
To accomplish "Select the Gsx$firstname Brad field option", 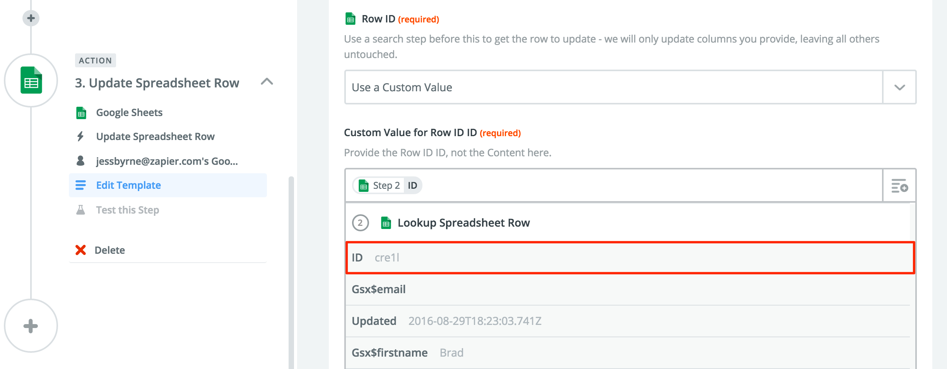I will pos(630,353).
